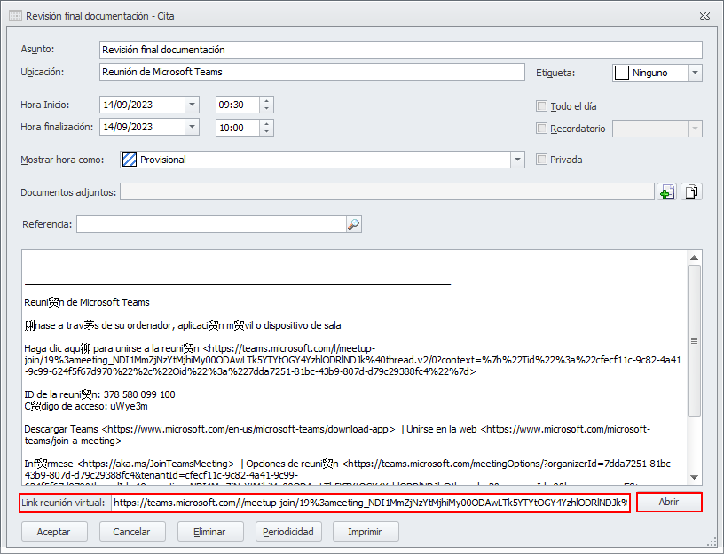This screenshot has height=554, width=724.
Task: Toggle the Recordatorio checkbox
Action: pos(541,129)
